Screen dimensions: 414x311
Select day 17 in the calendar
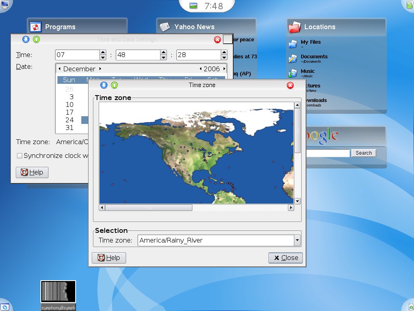(x=70, y=112)
